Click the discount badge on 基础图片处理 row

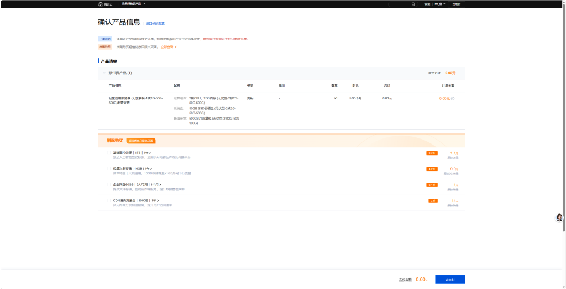432,153
